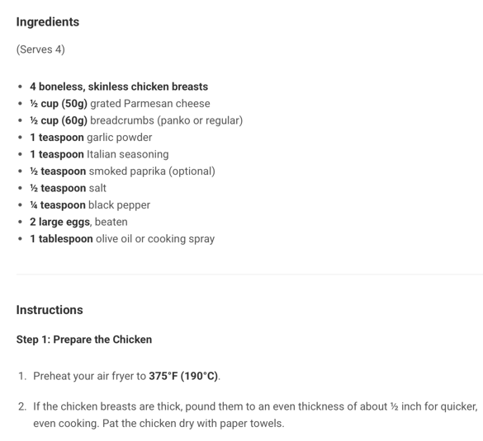Viewport: 483px width, 441px height.
Task: Click the grated Parmesan cheese item
Action: [x=120, y=104]
